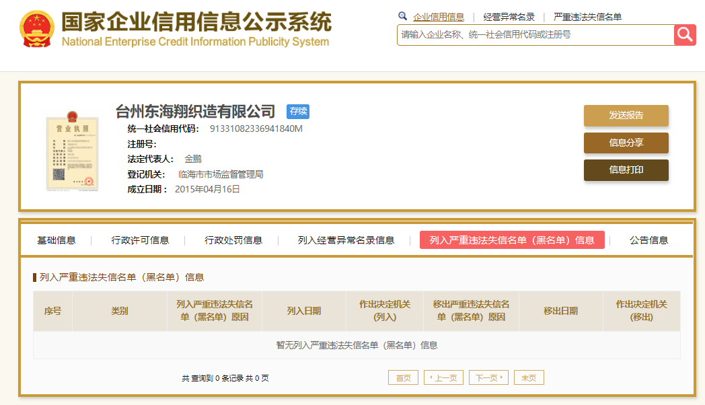The height and width of the screenshot is (405, 705).
Task: Click the 列入严重违法失信名单（黑名单）信息 section heading
Action: [121, 277]
